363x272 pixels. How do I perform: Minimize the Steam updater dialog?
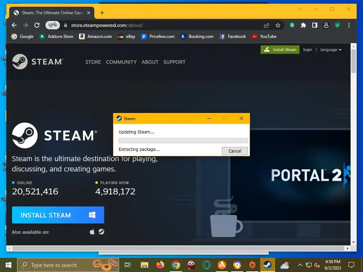209,118
